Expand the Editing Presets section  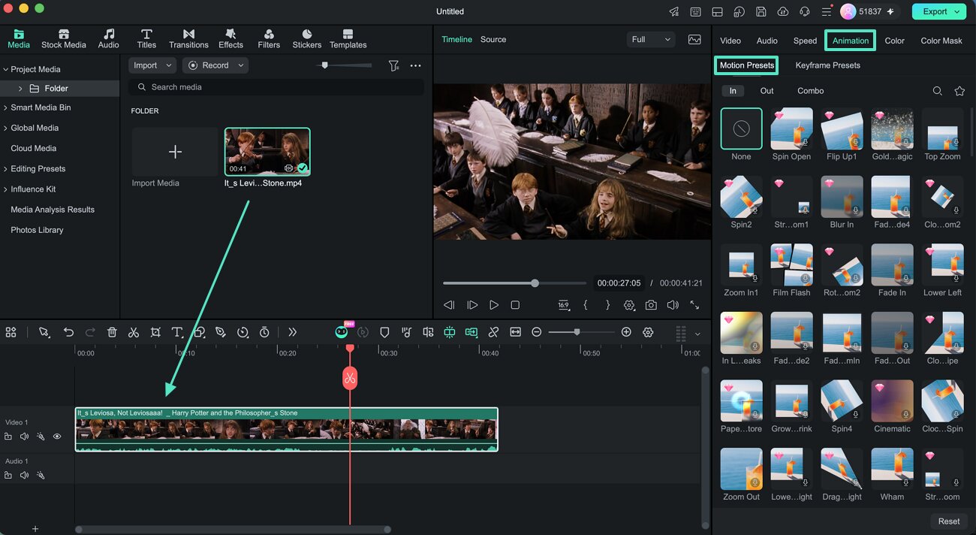5,169
